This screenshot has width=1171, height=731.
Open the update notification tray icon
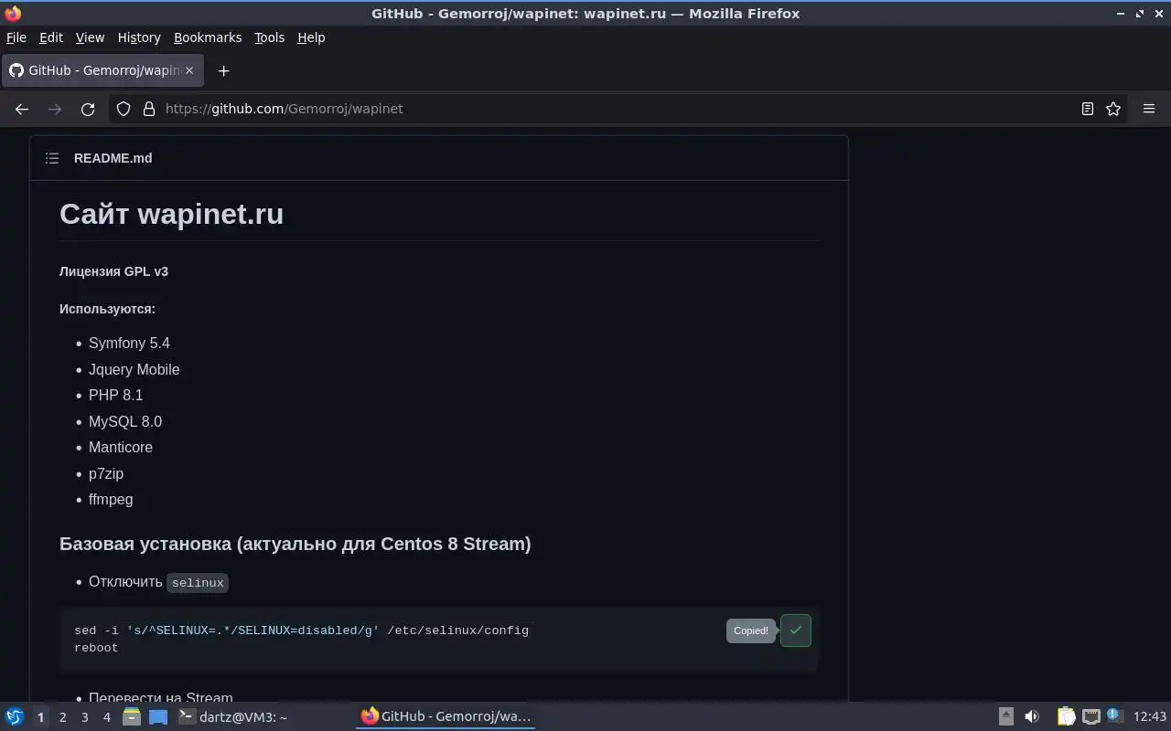tap(1114, 715)
